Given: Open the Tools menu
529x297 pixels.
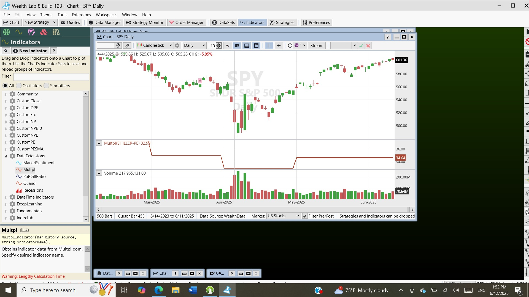Looking at the screenshot, I should (x=62, y=15).
